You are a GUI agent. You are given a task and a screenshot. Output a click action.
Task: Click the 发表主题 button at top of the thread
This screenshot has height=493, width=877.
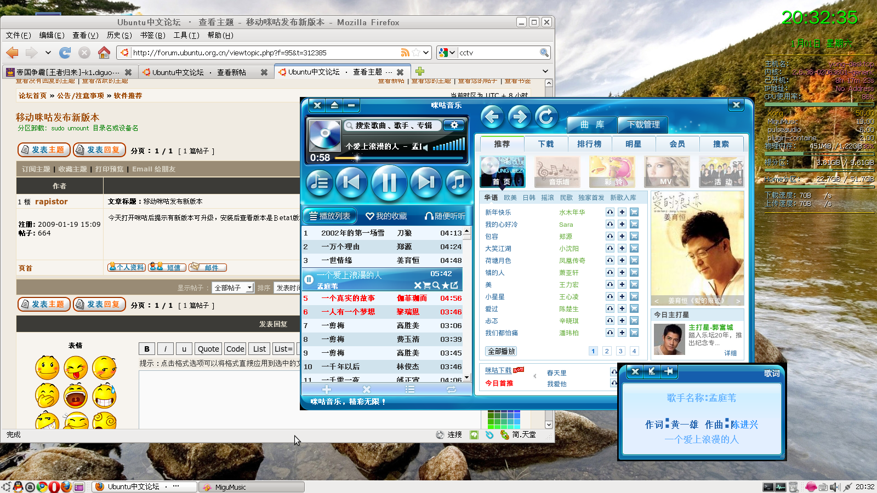coord(44,150)
